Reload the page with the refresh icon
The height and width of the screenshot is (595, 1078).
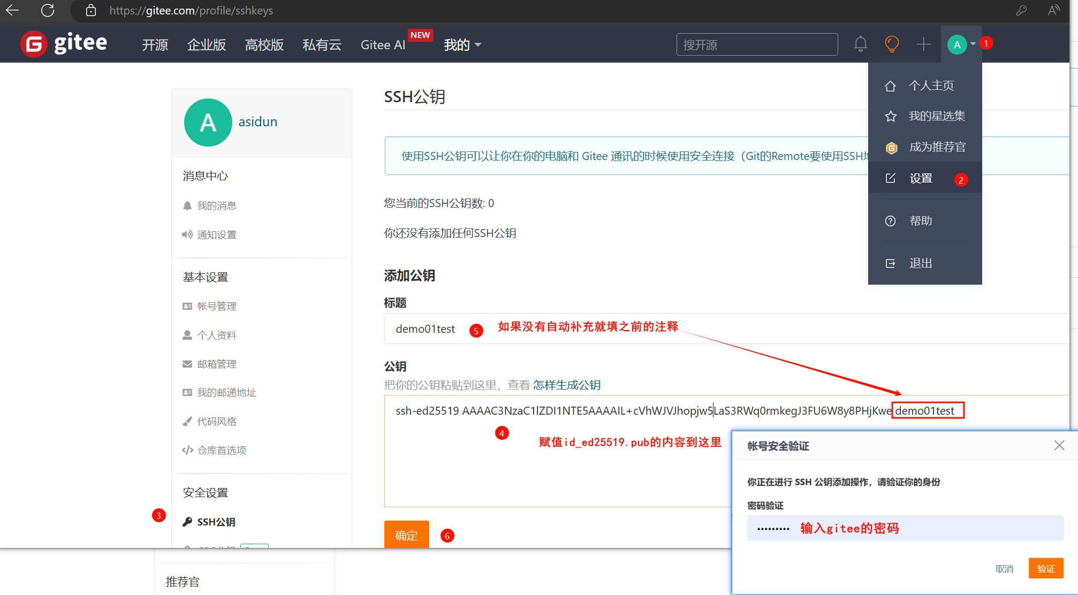pos(48,10)
